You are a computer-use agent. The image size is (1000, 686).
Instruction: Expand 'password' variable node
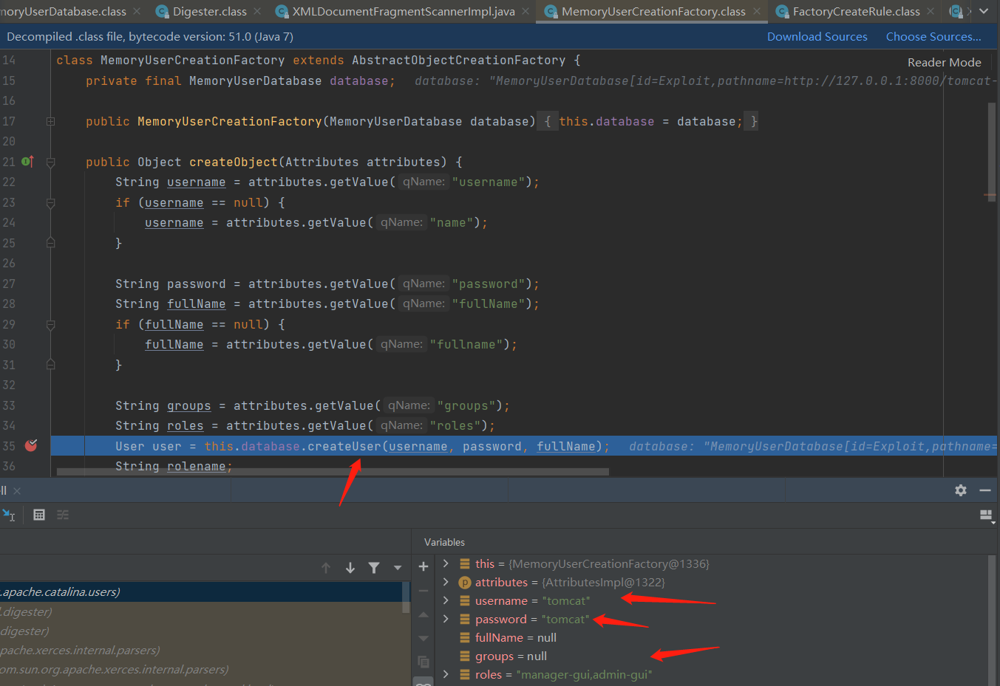pyautogui.click(x=446, y=619)
